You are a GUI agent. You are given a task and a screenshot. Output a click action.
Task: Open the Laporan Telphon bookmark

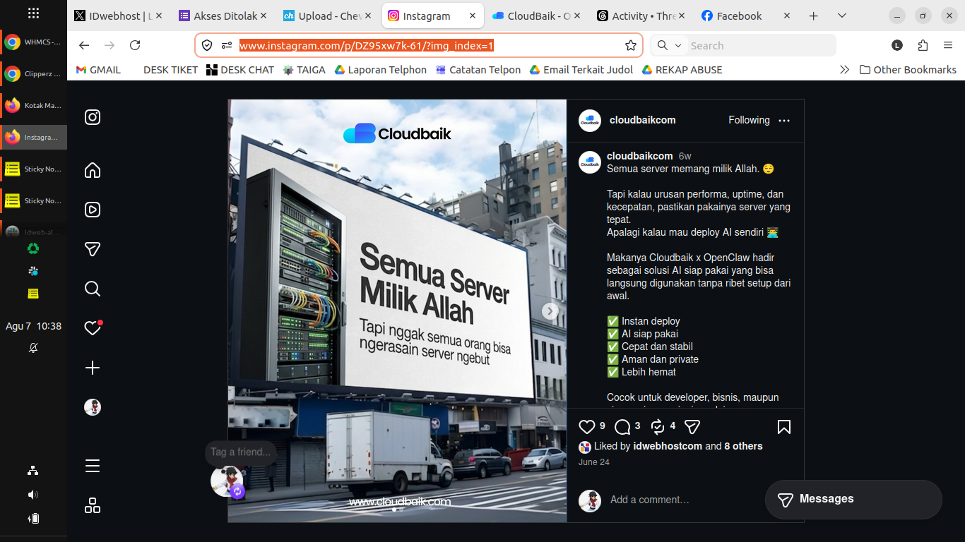(x=381, y=70)
